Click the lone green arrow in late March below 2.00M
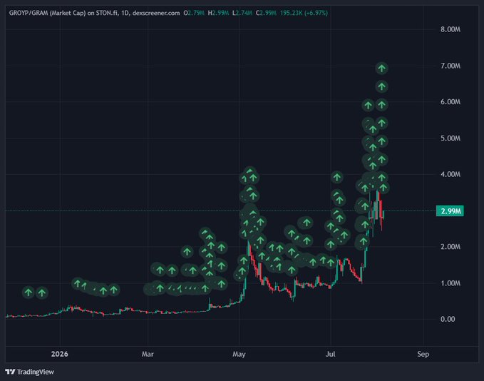 [x=187, y=252]
